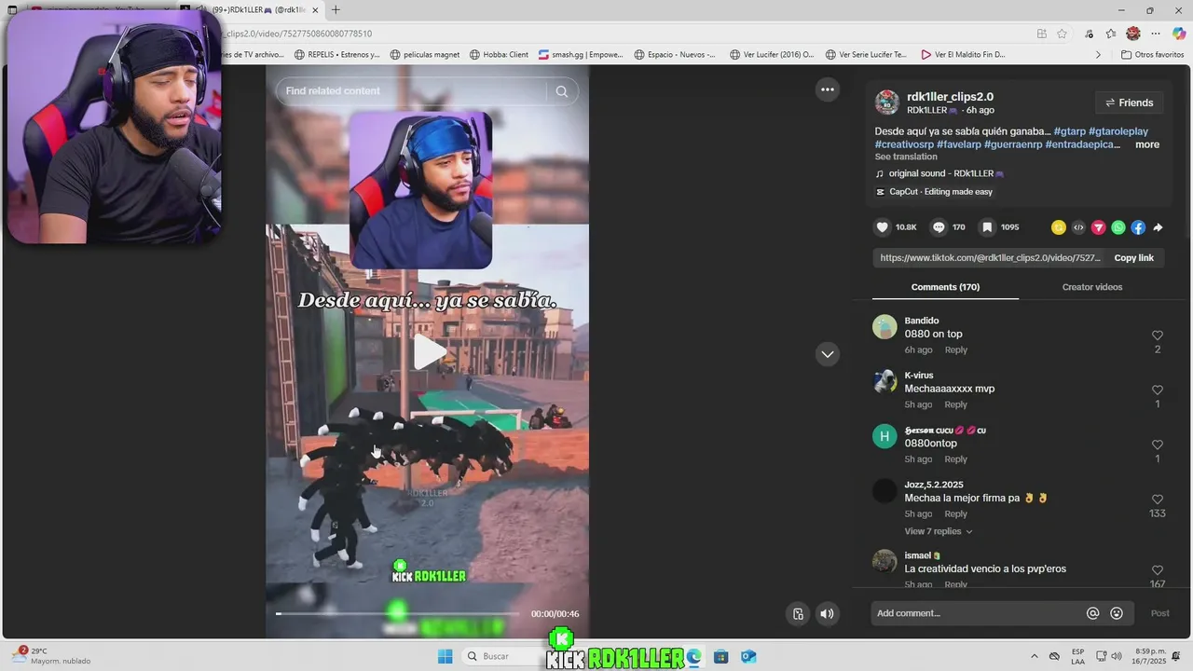Go to next video with down chevron
The width and height of the screenshot is (1193, 671).
click(827, 354)
